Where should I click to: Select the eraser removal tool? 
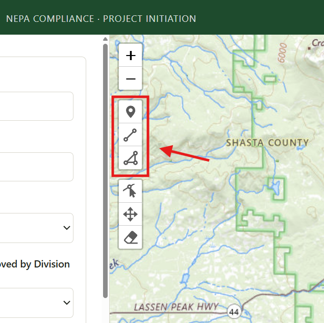131,237
